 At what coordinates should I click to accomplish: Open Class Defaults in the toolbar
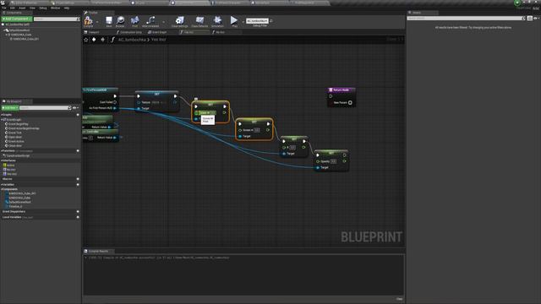pos(199,20)
